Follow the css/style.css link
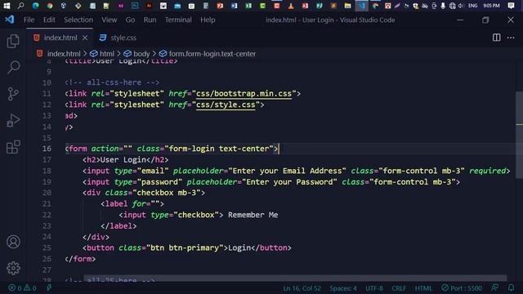Screen dimensions: 523x294 pos(226,105)
